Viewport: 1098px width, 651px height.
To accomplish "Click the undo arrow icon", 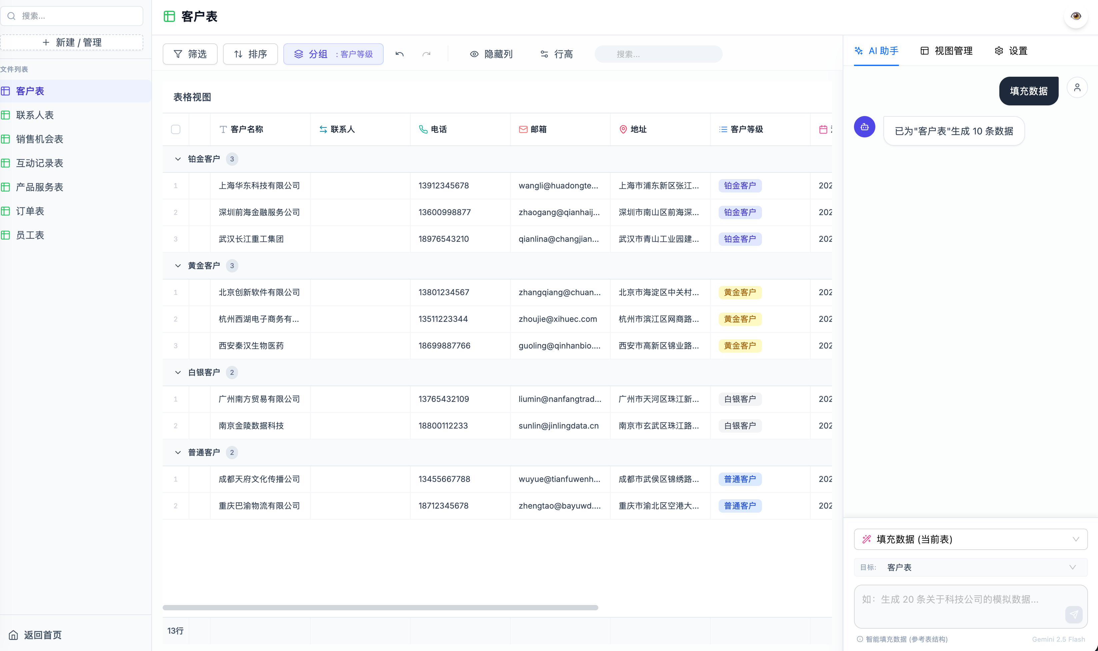I will [399, 54].
